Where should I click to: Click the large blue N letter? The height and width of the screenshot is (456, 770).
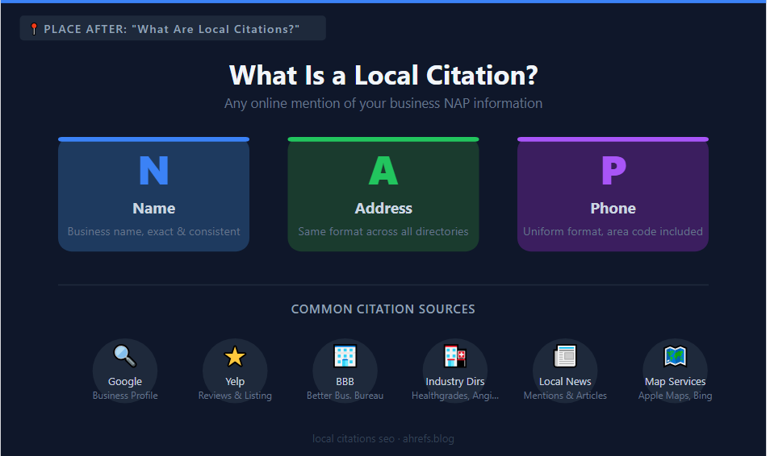tap(153, 171)
